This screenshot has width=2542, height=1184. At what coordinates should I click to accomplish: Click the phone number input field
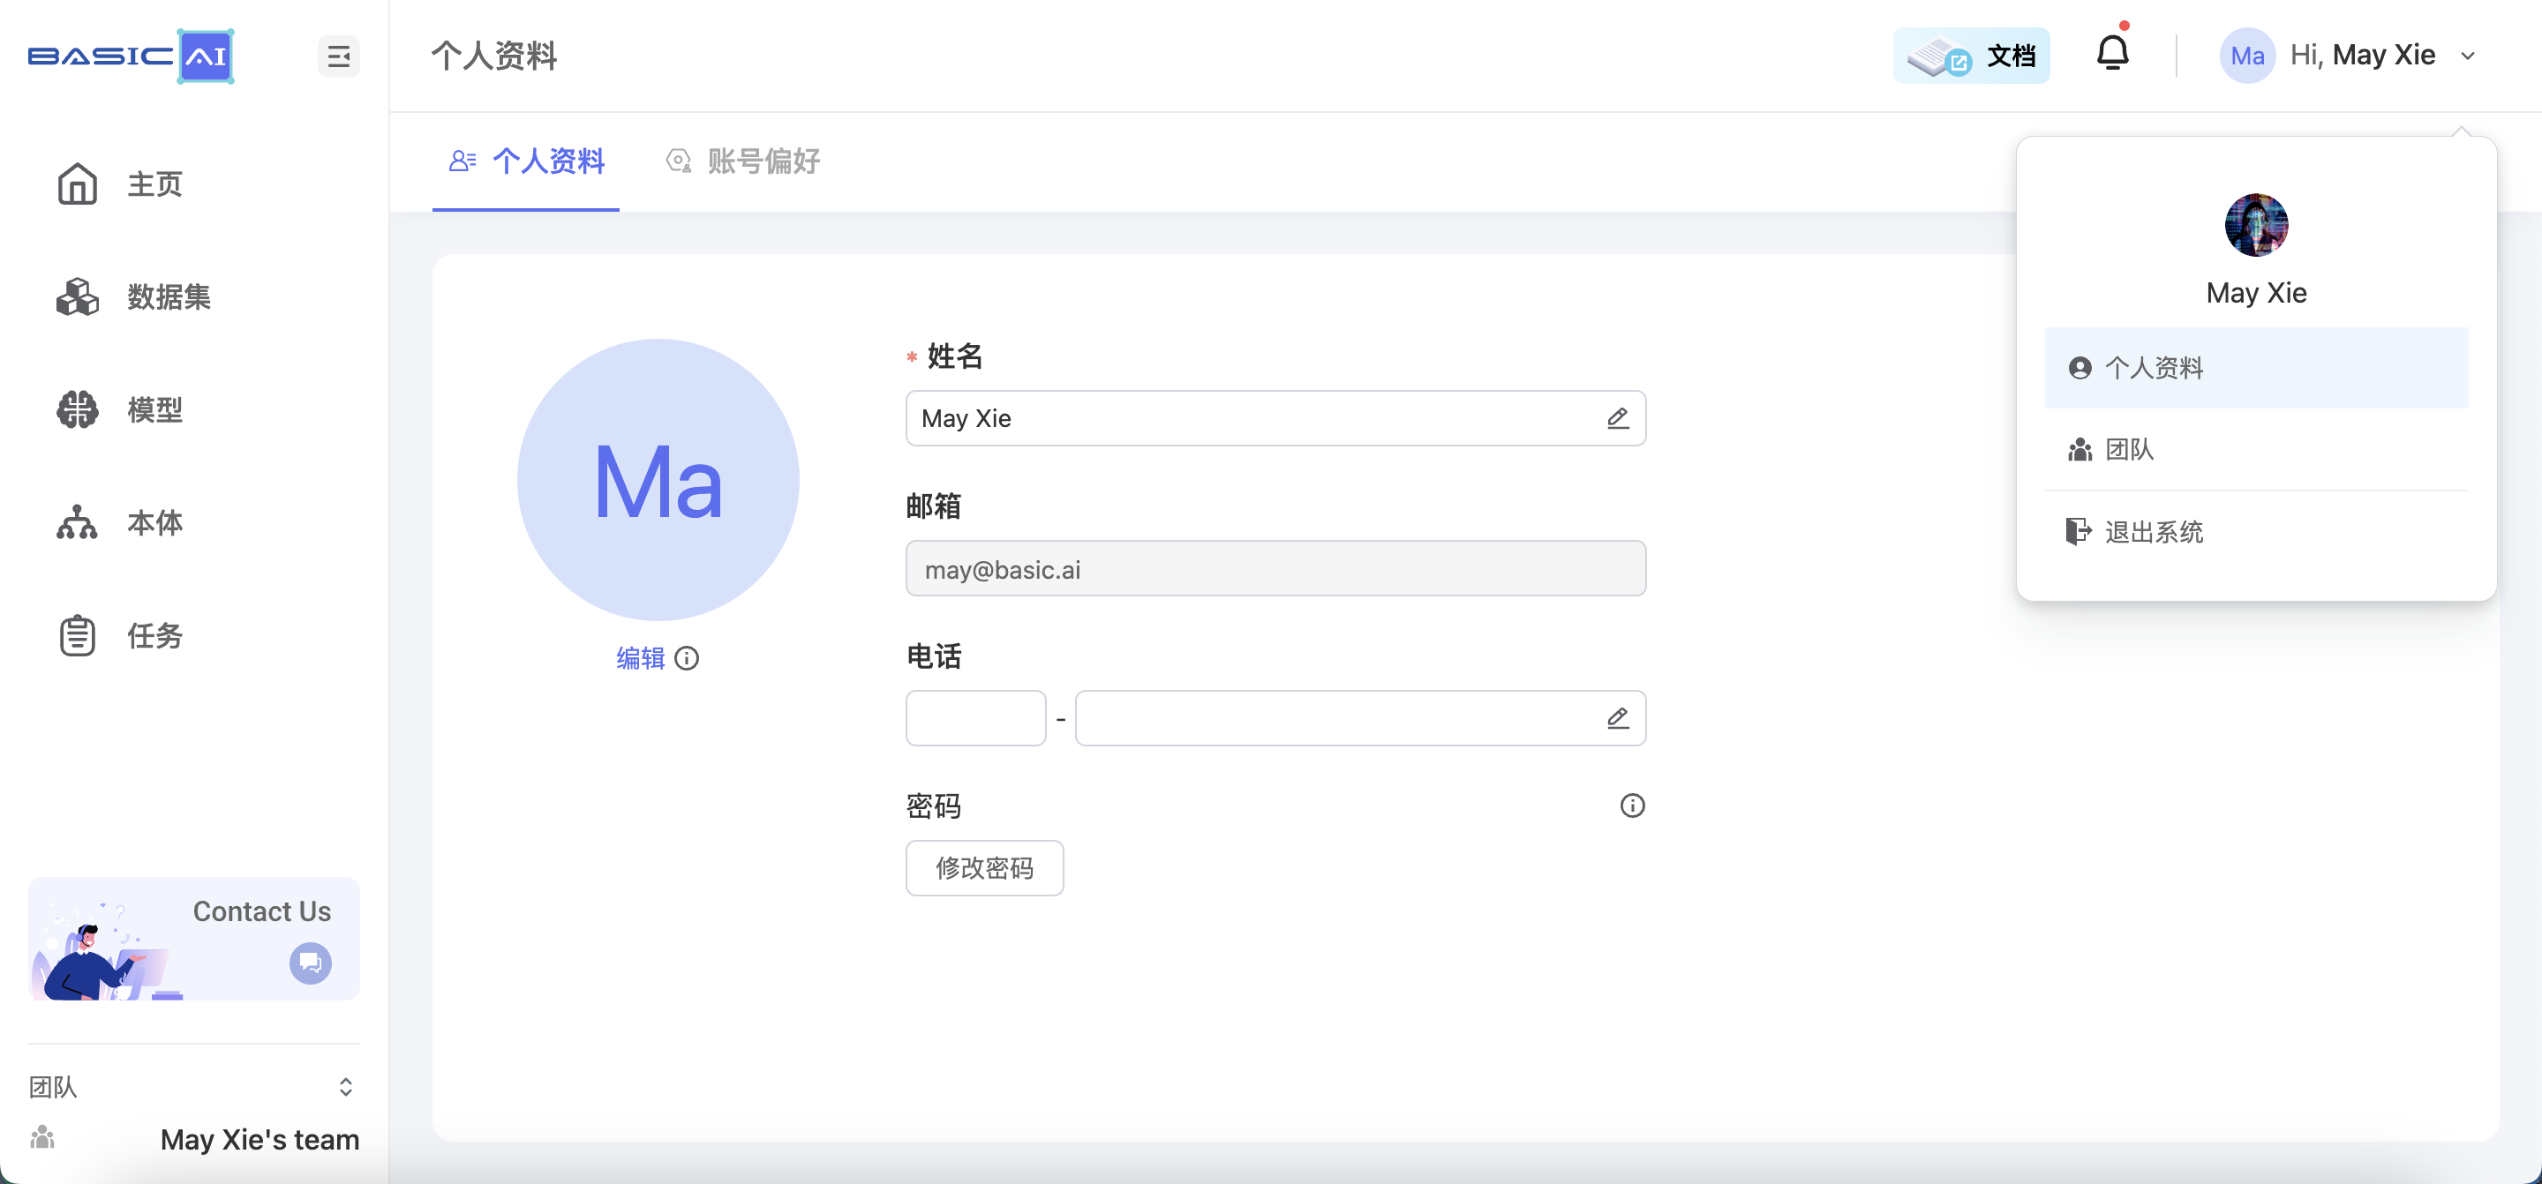point(1360,718)
